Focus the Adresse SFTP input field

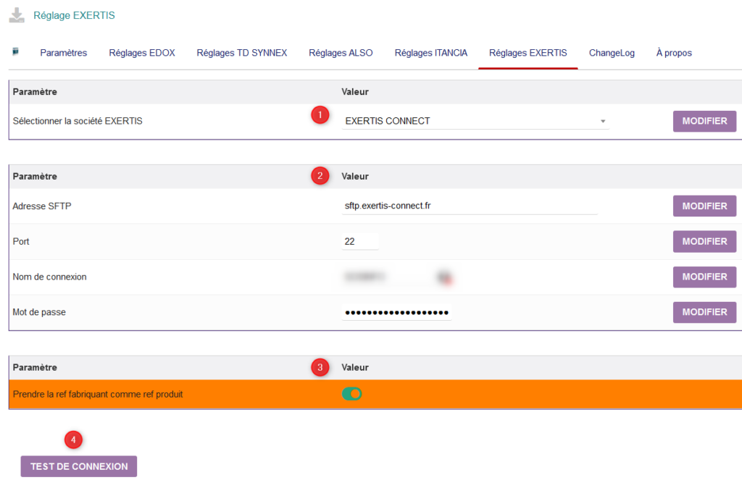tap(470, 206)
